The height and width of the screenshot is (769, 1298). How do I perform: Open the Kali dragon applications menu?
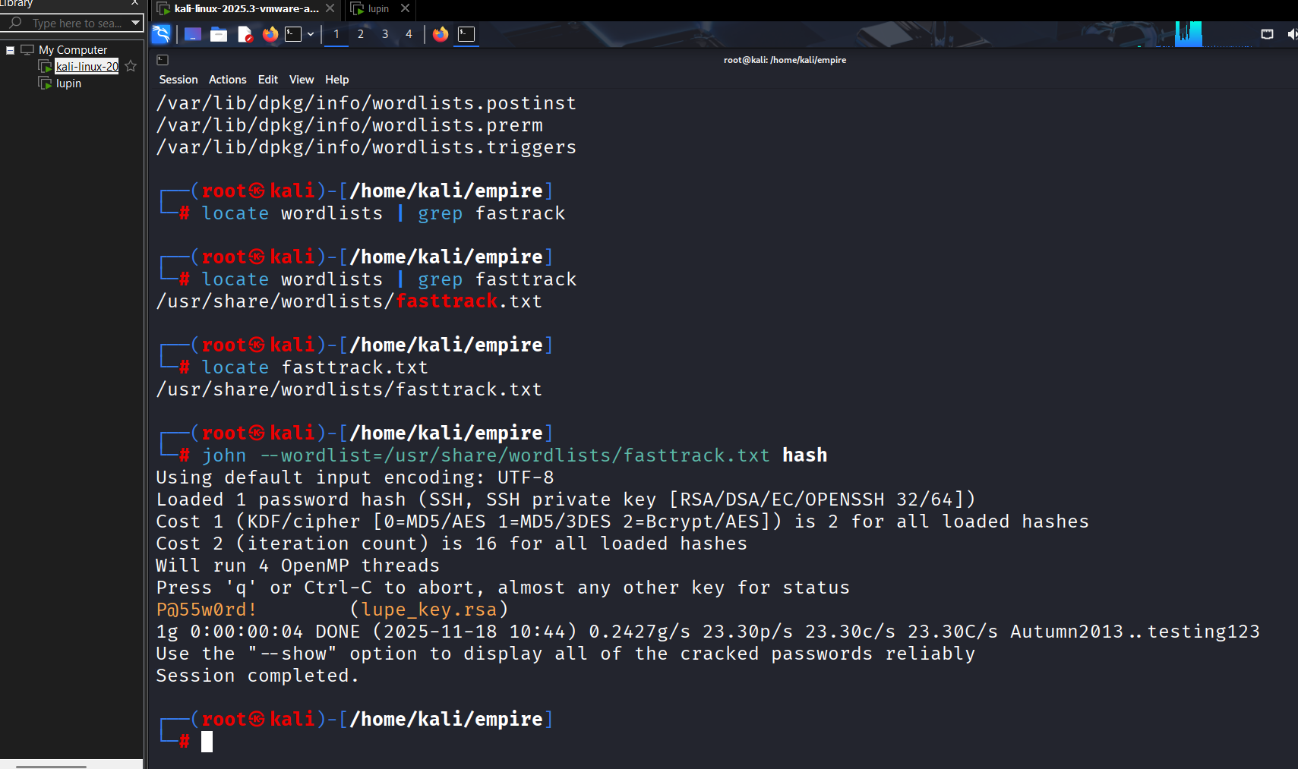pyautogui.click(x=161, y=34)
